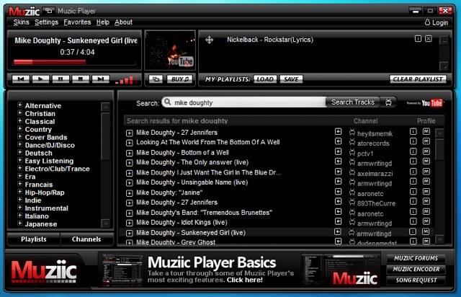
Task: Open axelmarazzi channel icon
Action: tap(352, 172)
